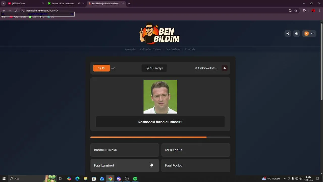The height and width of the screenshot is (182, 323).
Task: Close the (465) YouTube tab
Action: click(x=43, y=4)
